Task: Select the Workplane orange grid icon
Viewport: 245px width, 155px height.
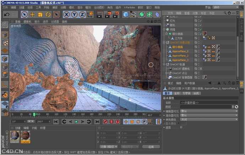Action: 5,51
